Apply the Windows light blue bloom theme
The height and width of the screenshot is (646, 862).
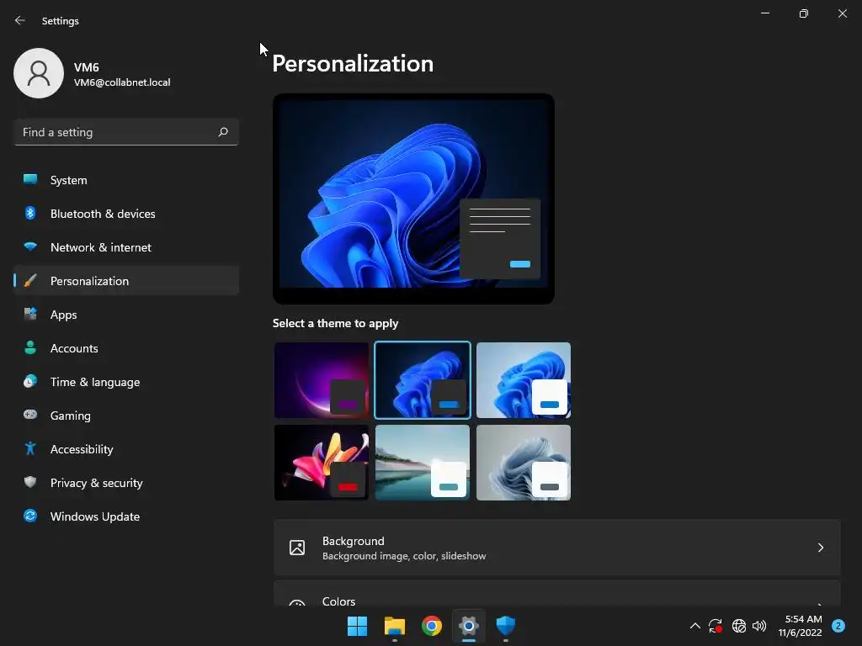pos(524,380)
